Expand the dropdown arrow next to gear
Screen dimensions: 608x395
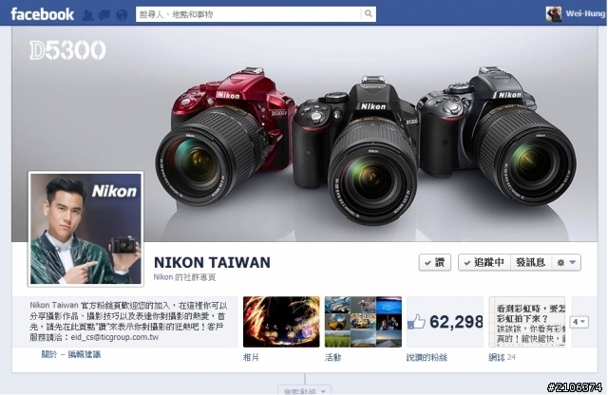coord(573,262)
